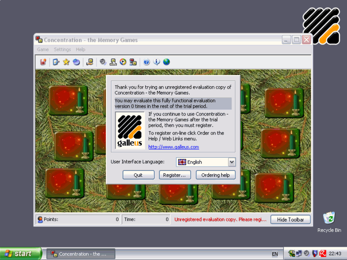This screenshot has width=347, height=260.
Task: Click the red new game toolbar icon
Action: pyautogui.click(x=43, y=62)
